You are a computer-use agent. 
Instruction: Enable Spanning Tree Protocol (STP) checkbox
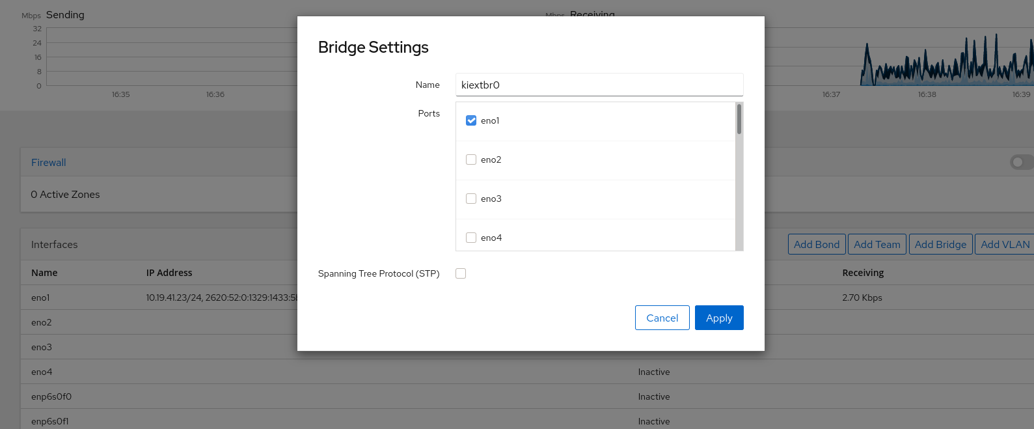pyautogui.click(x=461, y=273)
